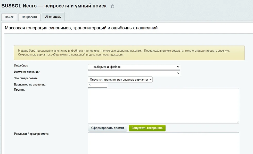Viewport: 253px width, 154px height.
Task: Focus the Вариантов на значение field
Action: (97, 85)
